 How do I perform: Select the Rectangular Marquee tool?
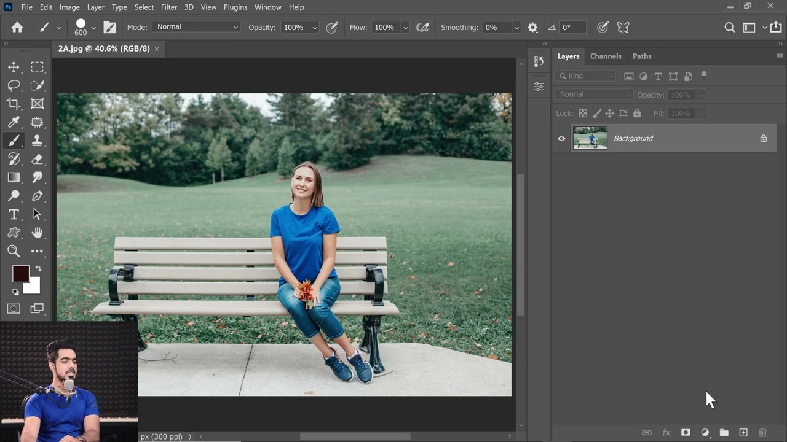[38, 67]
